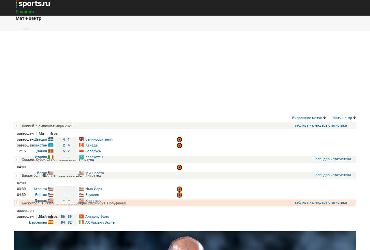Open the Главная menu item
370x250 pixels.
[25, 12]
